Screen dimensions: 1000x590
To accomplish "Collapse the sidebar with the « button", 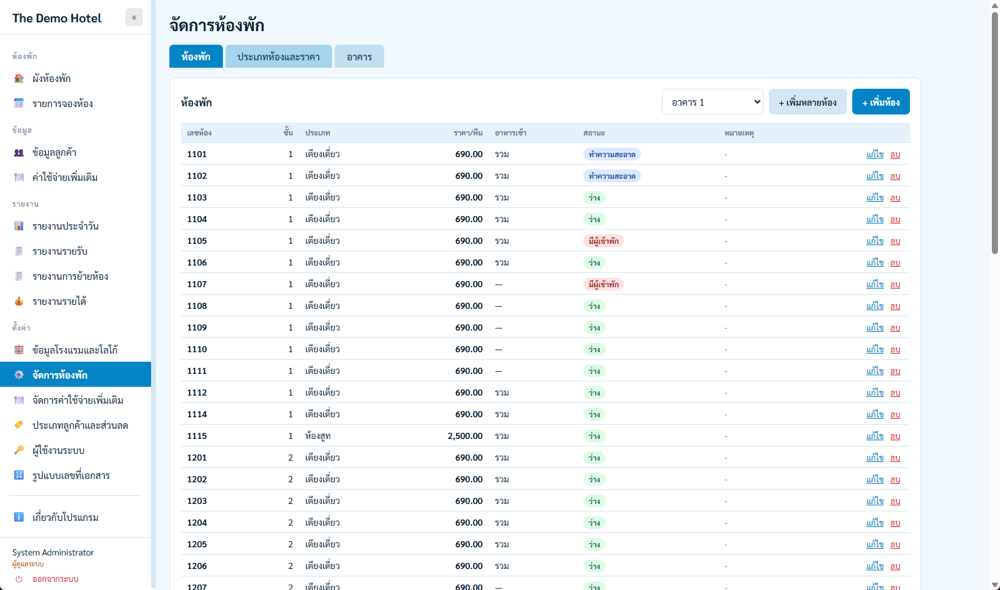I will tap(134, 18).
